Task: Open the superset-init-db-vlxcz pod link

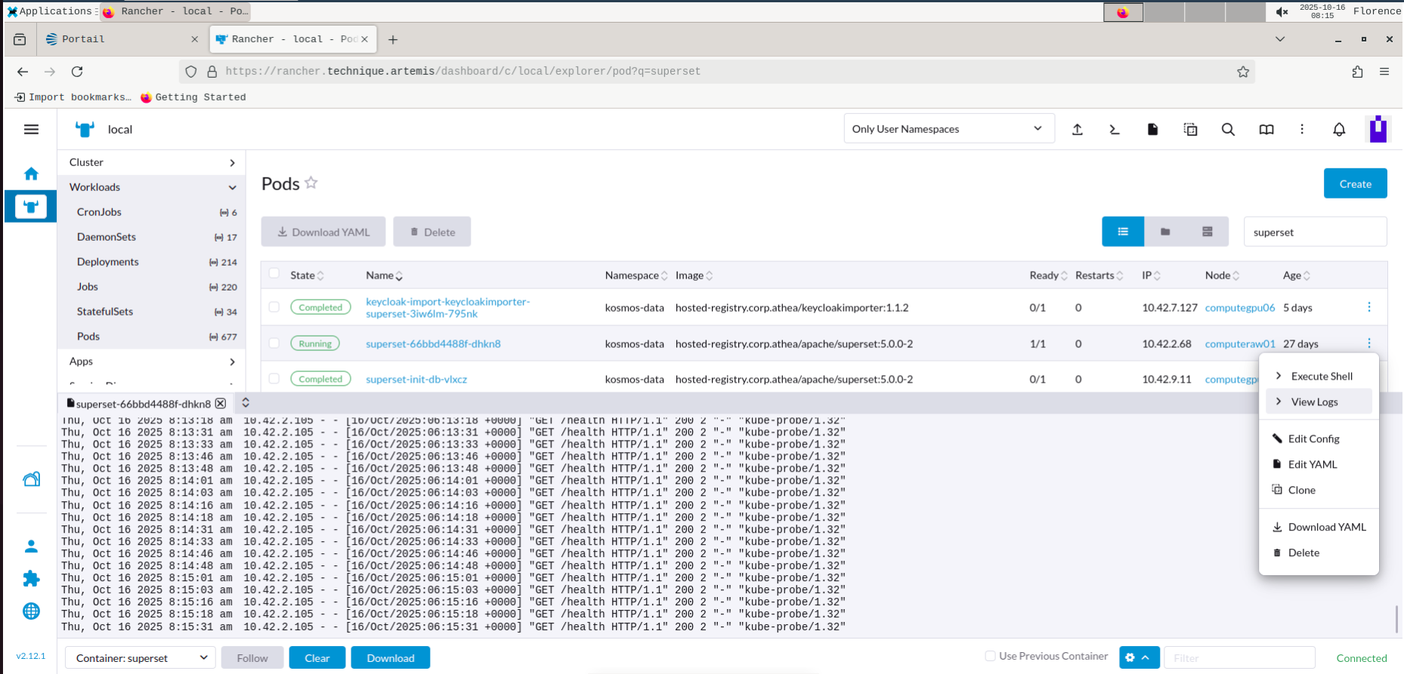Action: [x=416, y=380]
